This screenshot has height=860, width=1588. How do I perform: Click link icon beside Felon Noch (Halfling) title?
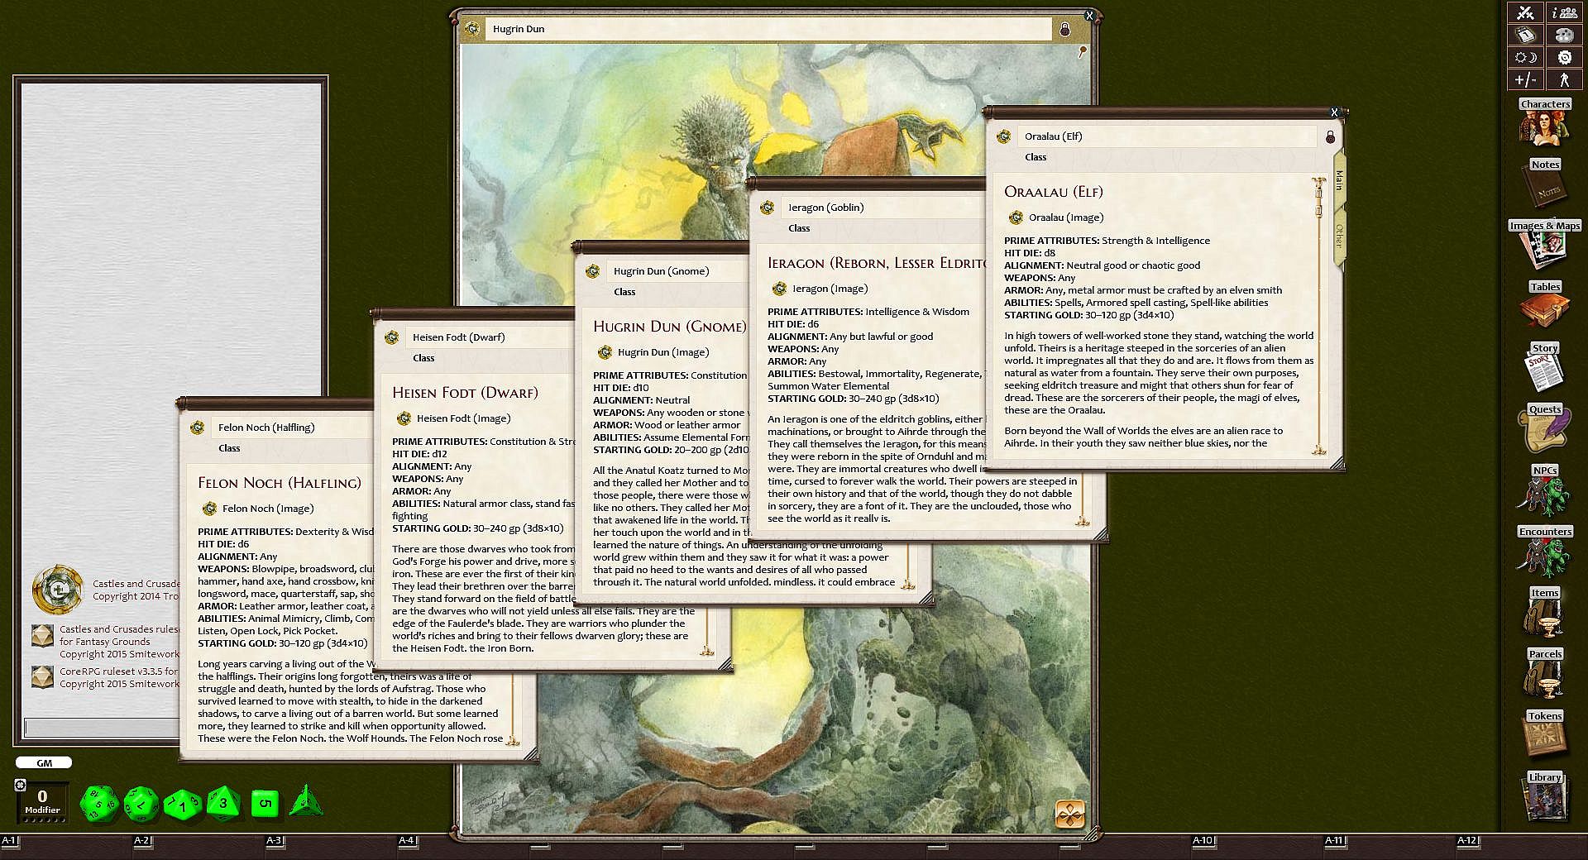click(197, 428)
